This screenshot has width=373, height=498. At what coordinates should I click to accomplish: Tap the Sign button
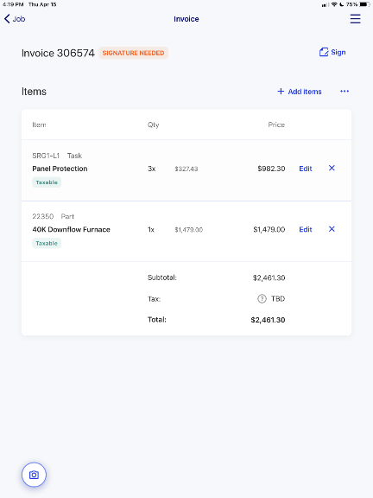332,52
